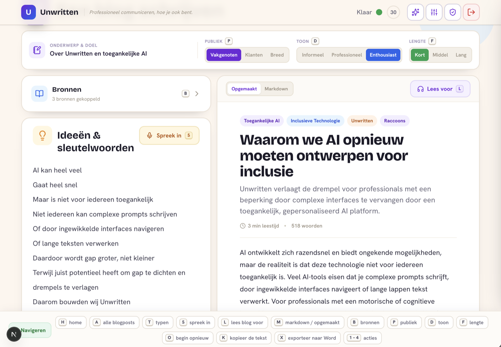
Task: Click the Spreek in microphone button
Action: (169, 135)
